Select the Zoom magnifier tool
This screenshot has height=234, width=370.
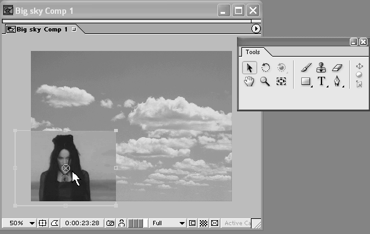point(265,81)
